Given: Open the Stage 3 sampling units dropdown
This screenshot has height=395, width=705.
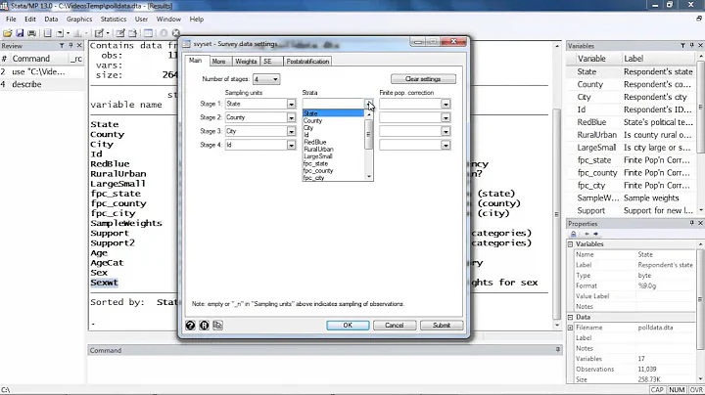Looking at the screenshot, I should tap(292, 132).
